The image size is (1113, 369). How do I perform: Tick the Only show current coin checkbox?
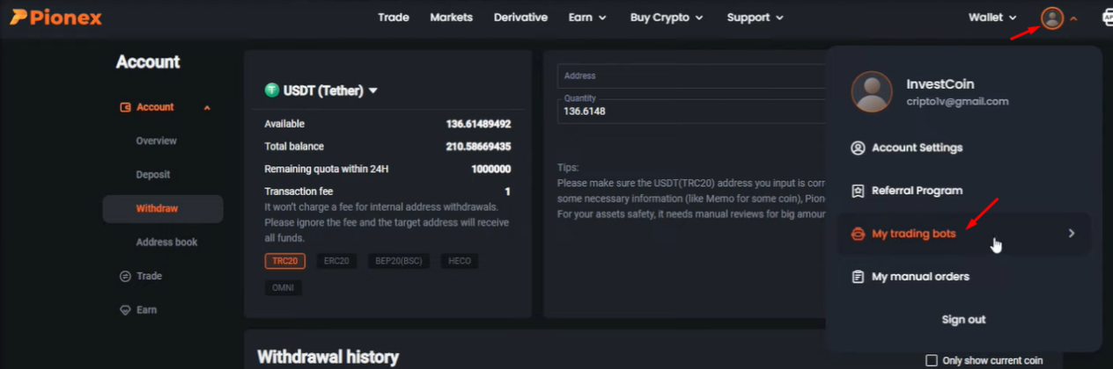pyautogui.click(x=932, y=360)
